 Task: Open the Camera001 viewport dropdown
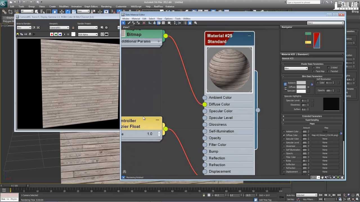coord(59,27)
